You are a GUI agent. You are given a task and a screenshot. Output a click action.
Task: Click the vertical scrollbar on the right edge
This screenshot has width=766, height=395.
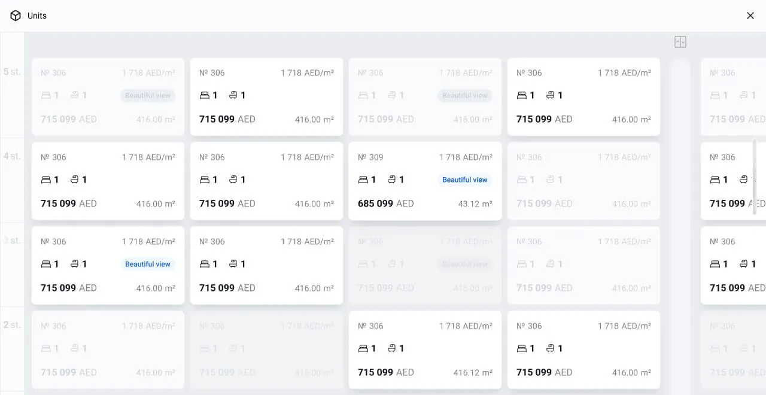pos(755,177)
